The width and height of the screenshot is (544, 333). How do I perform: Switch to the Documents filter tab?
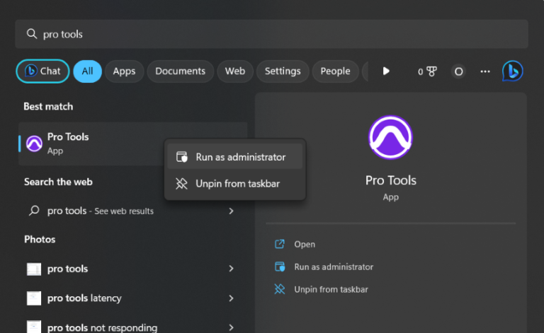(181, 71)
